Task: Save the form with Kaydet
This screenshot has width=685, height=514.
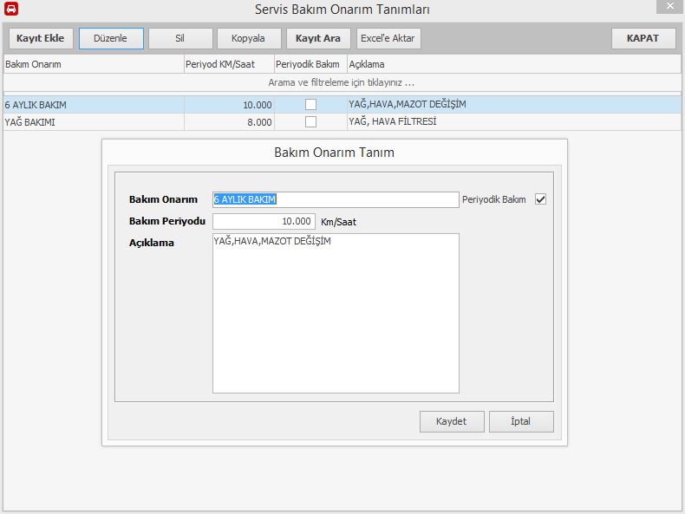Action: 452,421
